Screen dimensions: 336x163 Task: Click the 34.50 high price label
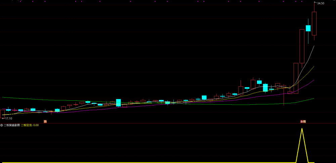(321, 3)
